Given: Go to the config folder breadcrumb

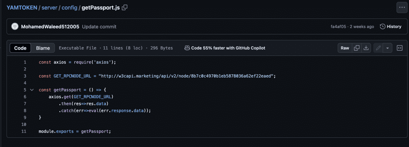Looking at the screenshot, I should [x=69, y=8].
